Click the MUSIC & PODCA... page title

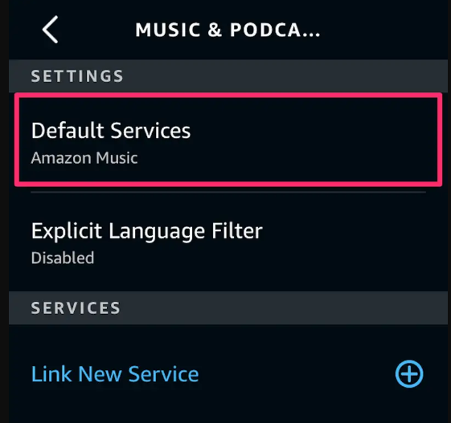pyautogui.click(x=228, y=30)
